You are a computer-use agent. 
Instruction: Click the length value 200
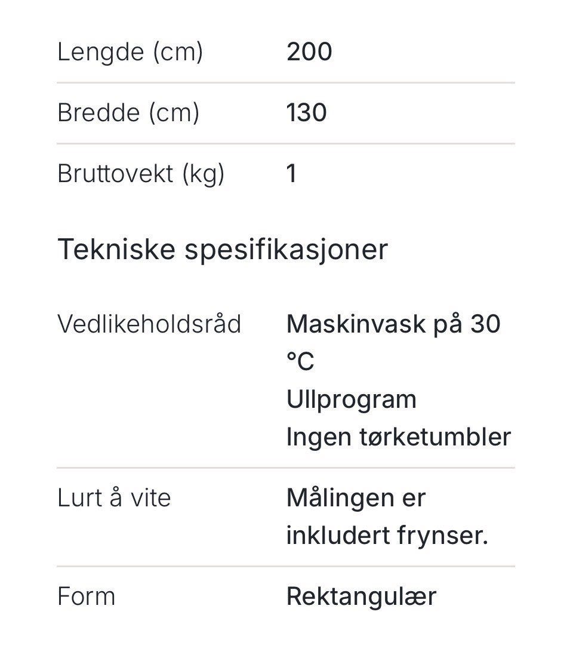pos(309,52)
